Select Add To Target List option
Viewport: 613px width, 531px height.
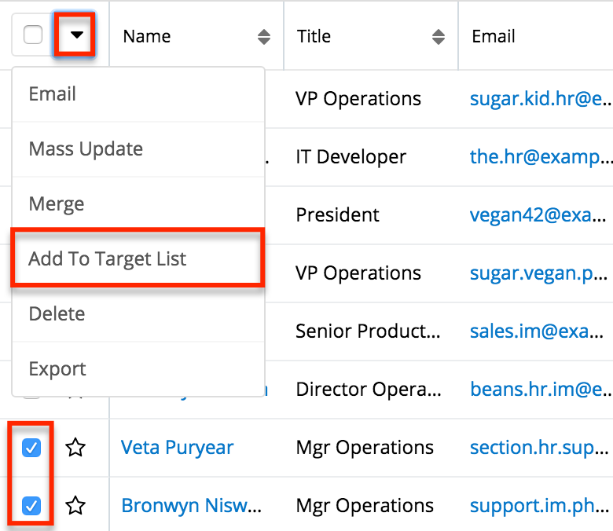click(108, 259)
